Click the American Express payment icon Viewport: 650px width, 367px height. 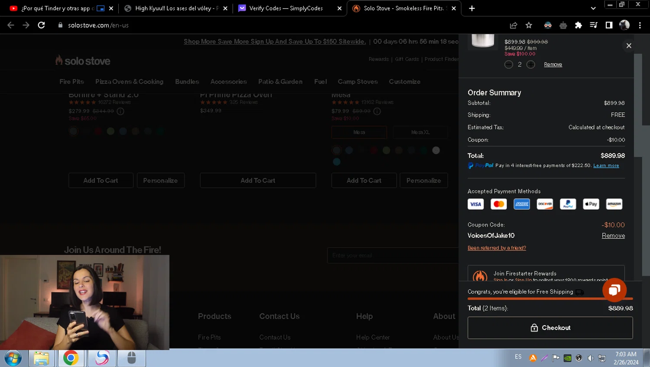pos(522,204)
